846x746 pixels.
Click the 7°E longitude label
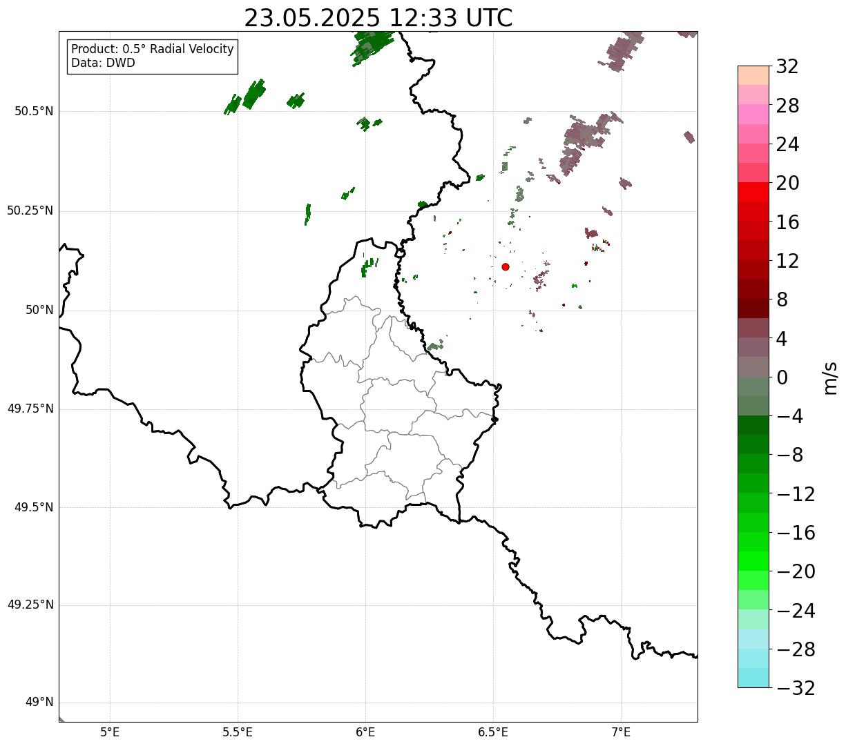621,732
